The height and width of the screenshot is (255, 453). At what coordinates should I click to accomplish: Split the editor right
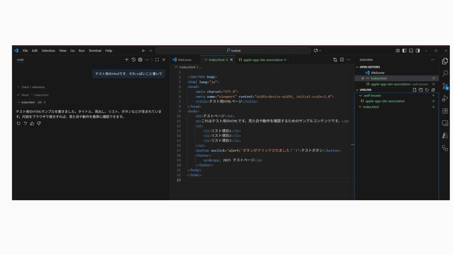tap(342, 59)
